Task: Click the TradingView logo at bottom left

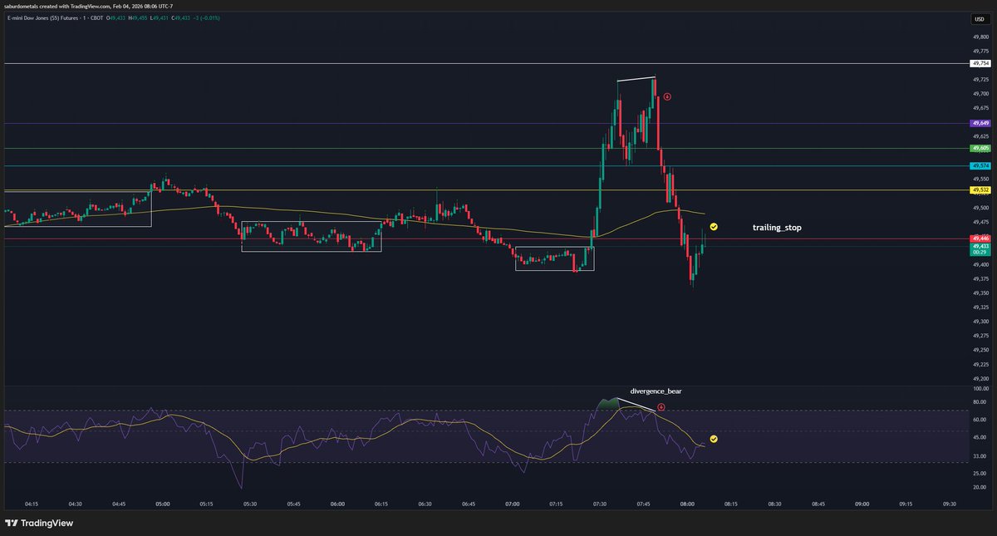Action: pyautogui.click(x=39, y=523)
